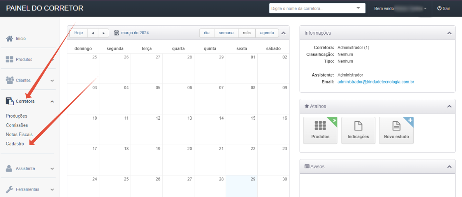This screenshot has width=462, height=197.
Task: Collapse the Corretora sidebar section chevron
Action: coord(52,101)
